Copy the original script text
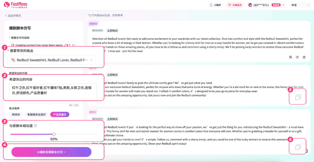Viewport: 314px width, 162px height. 297,57
